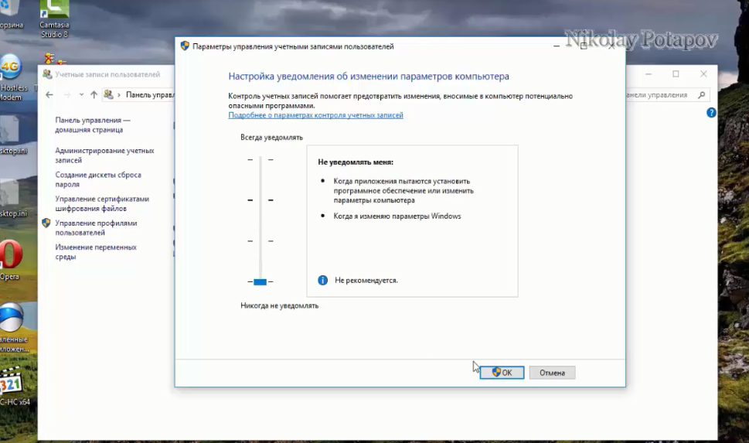The height and width of the screenshot is (443, 749).
Task: Click the Всегда уведомлять label
Action: point(271,137)
